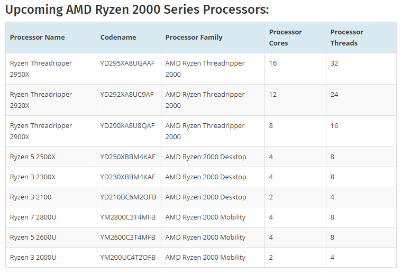
Task: Select the Ryzen Threadripper 2950X cell
Action: [41, 69]
